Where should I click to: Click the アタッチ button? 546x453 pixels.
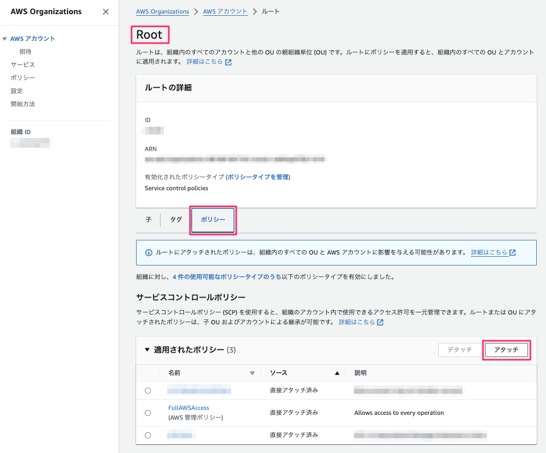click(x=506, y=350)
